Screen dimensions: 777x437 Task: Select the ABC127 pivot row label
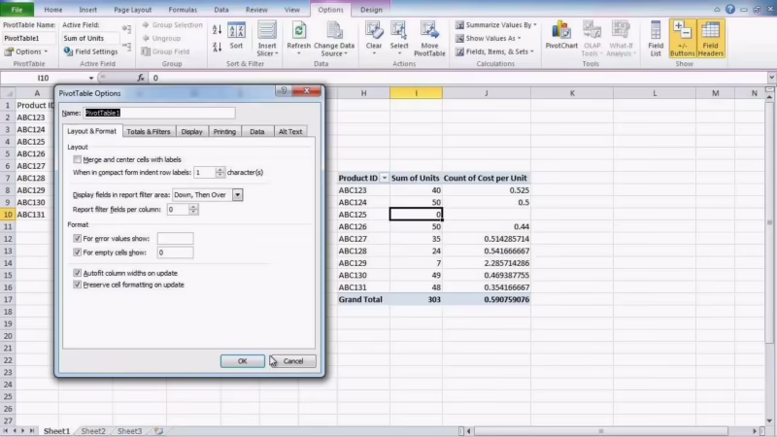363,239
